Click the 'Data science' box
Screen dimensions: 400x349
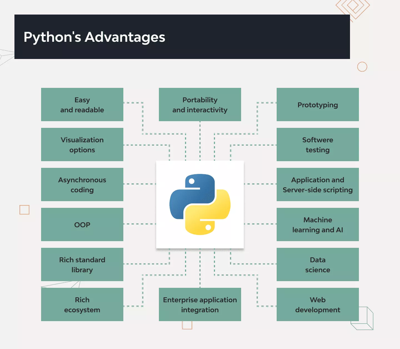[x=318, y=264]
